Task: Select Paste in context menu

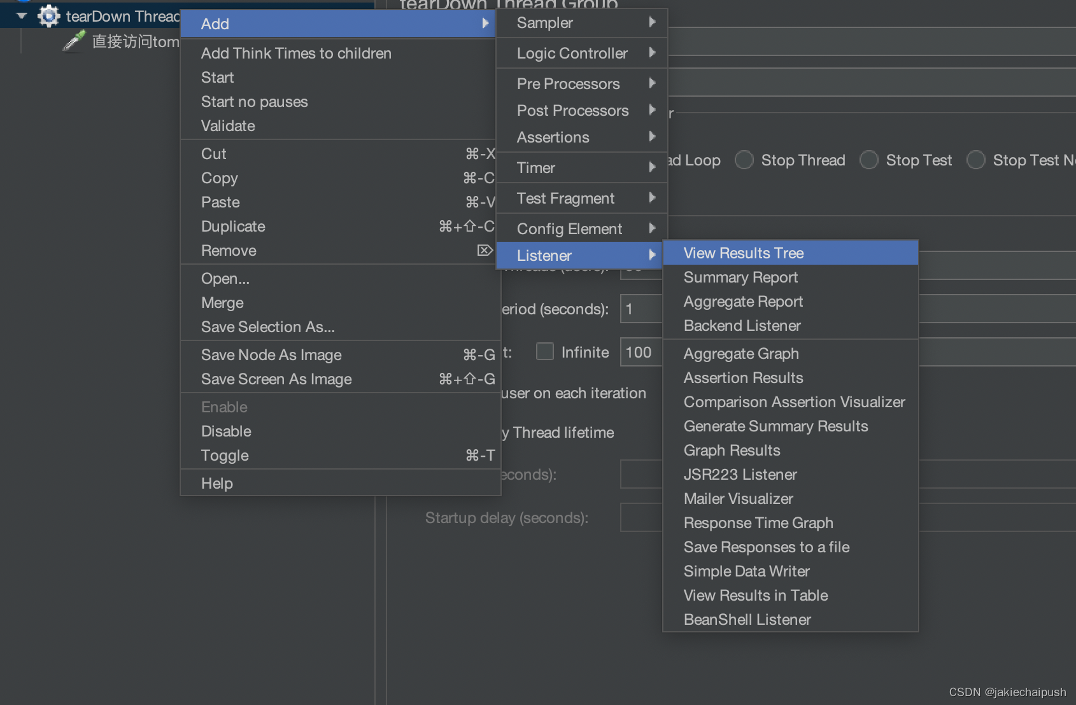Action: tap(338, 202)
